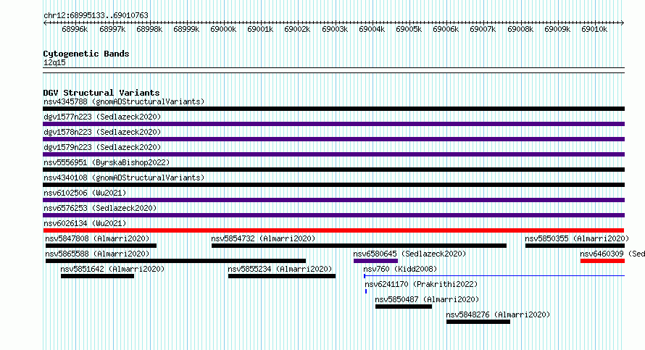Open nsv5556951 ByrskaBishop2022 entry
Viewport: 645px width, 350px height.
107,162
